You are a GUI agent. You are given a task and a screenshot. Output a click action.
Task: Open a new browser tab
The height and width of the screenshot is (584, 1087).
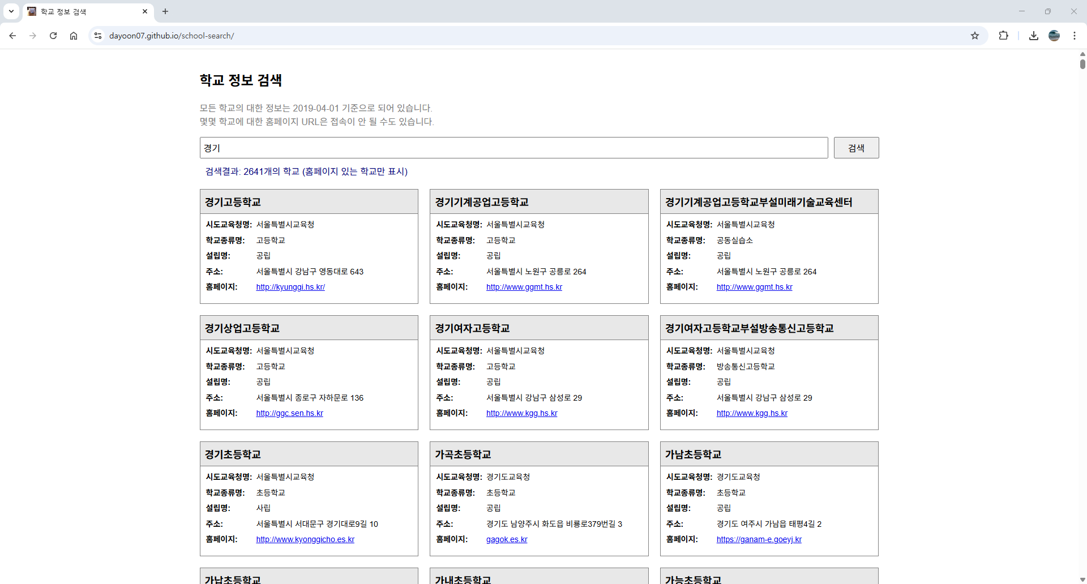165,11
